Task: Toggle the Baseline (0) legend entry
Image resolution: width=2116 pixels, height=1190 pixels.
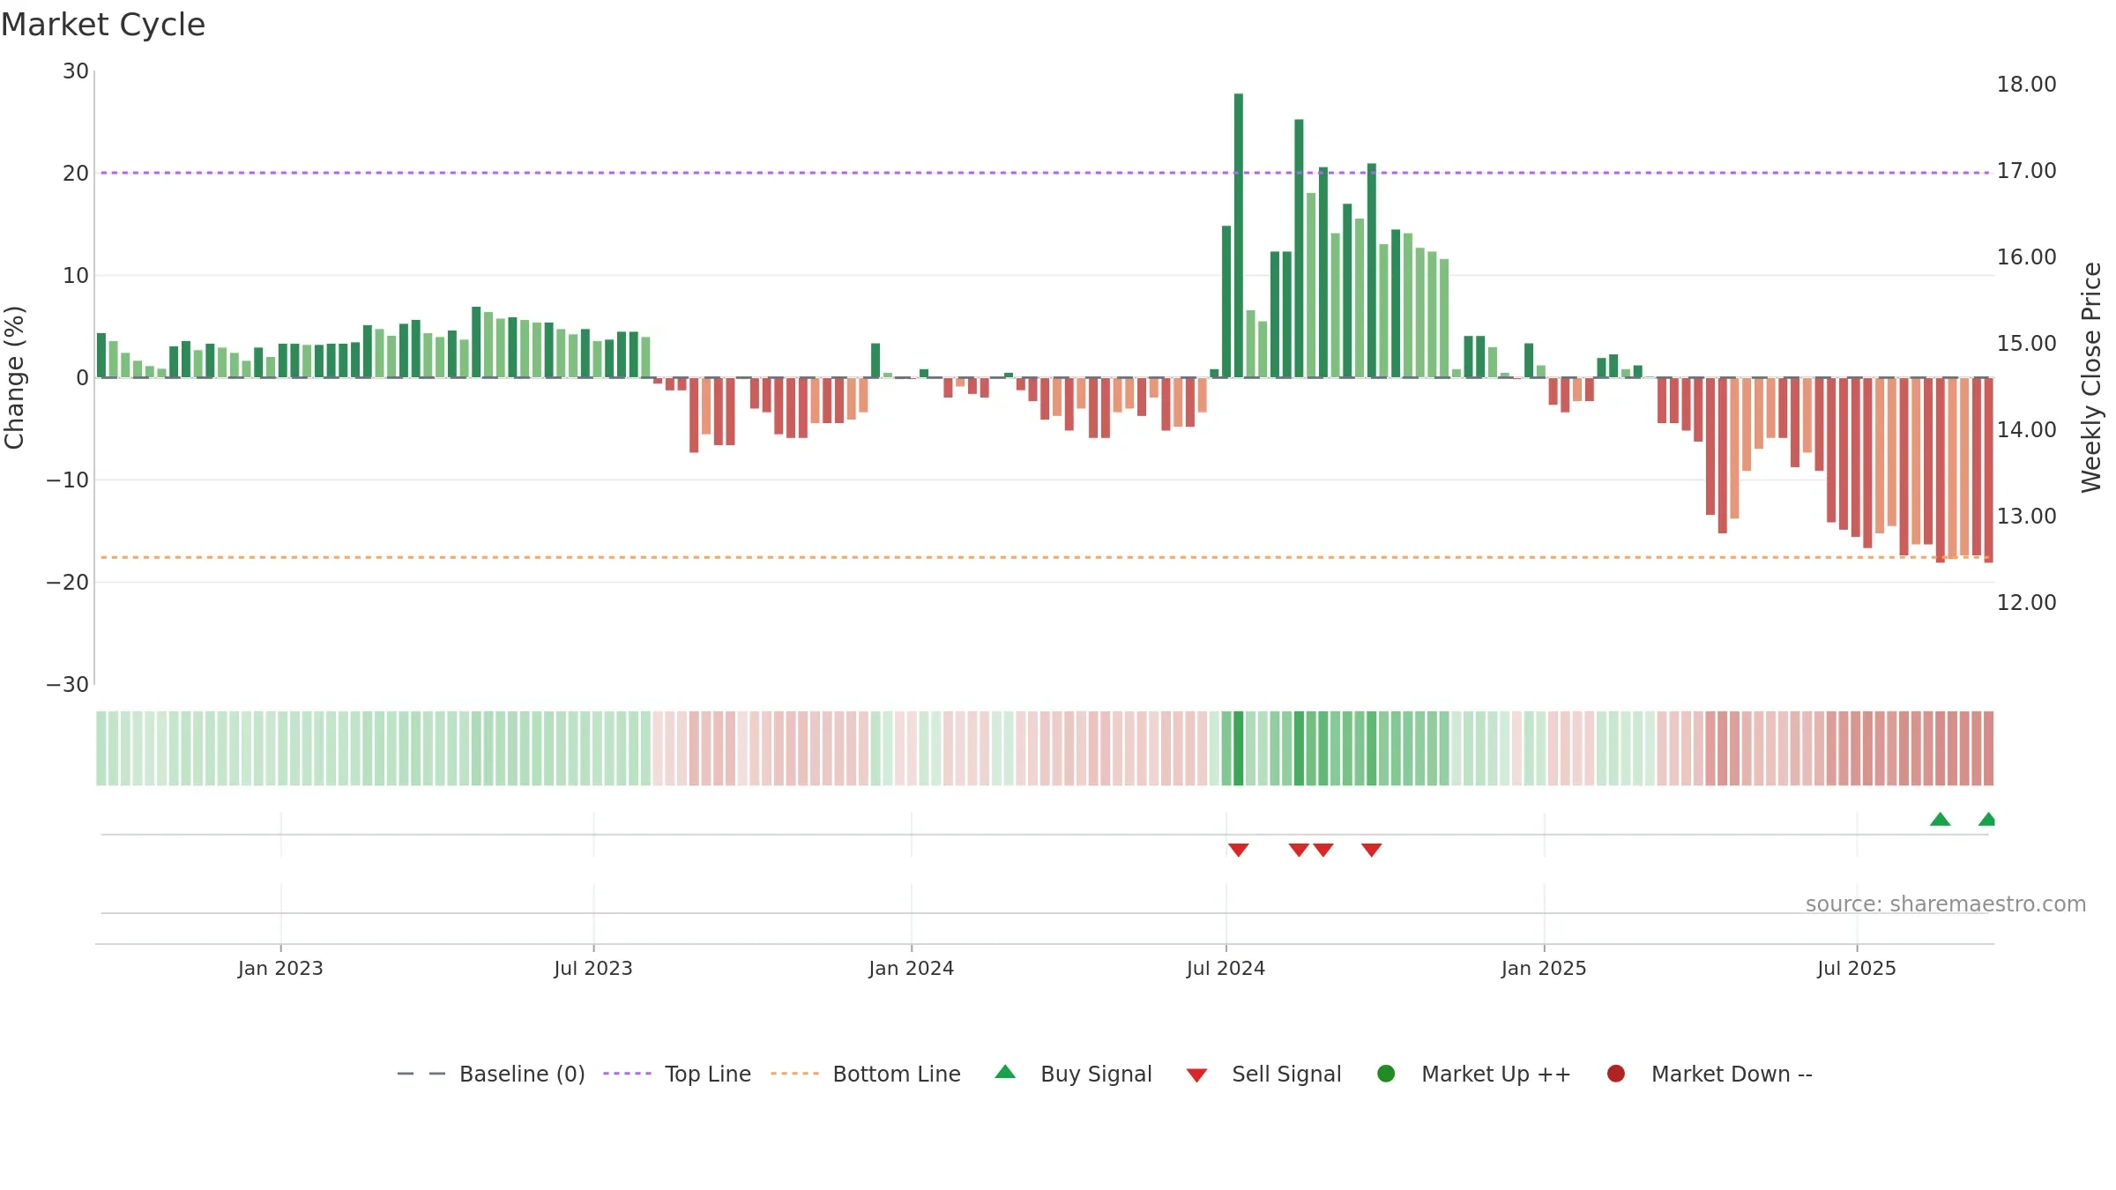Action: tap(491, 1074)
